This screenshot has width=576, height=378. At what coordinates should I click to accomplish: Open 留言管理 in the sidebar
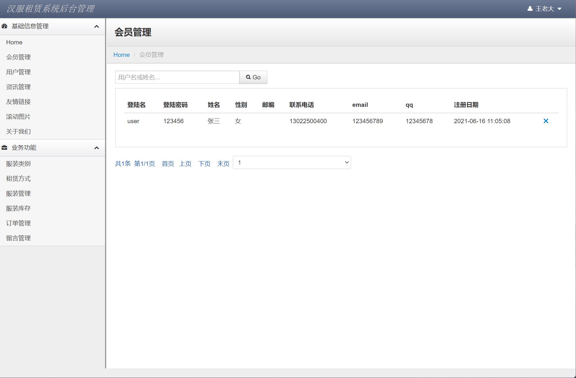pyautogui.click(x=18, y=238)
